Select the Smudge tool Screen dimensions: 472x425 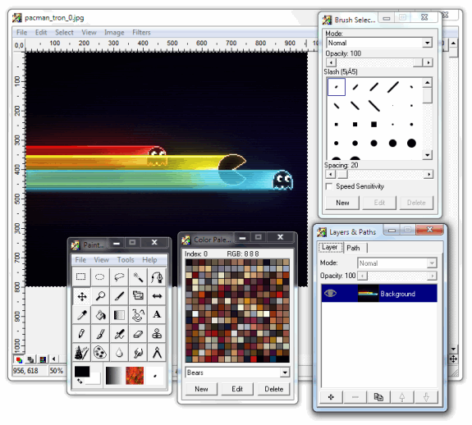coord(138,353)
